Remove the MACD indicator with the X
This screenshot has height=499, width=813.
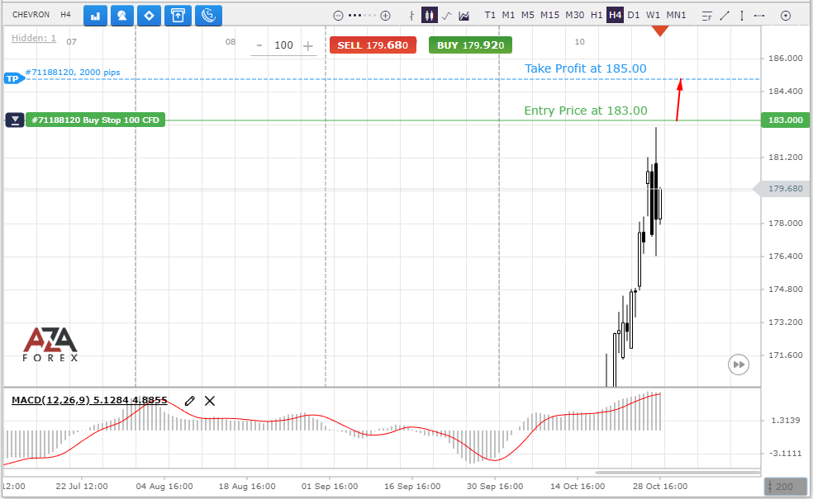[x=210, y=401]
